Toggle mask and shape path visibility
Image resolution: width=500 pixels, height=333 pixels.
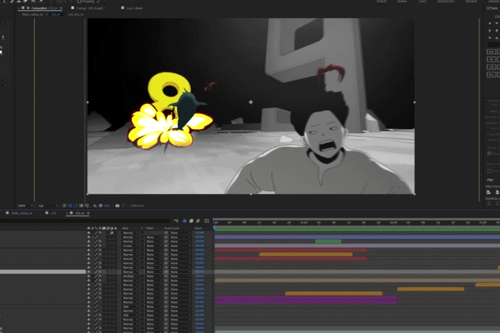pyautogui.click(x=76, y=206)
